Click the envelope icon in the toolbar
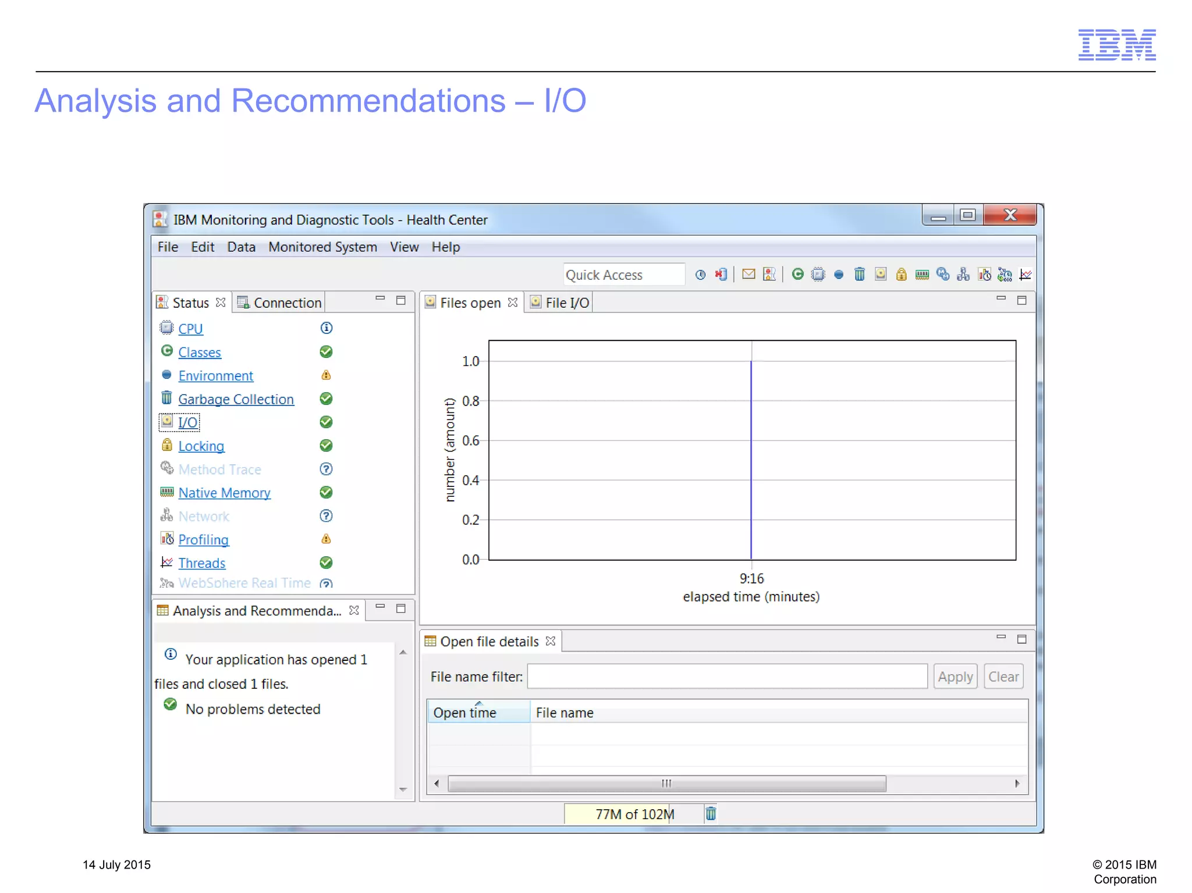The image size is (1192, 893). coord(749,274)
